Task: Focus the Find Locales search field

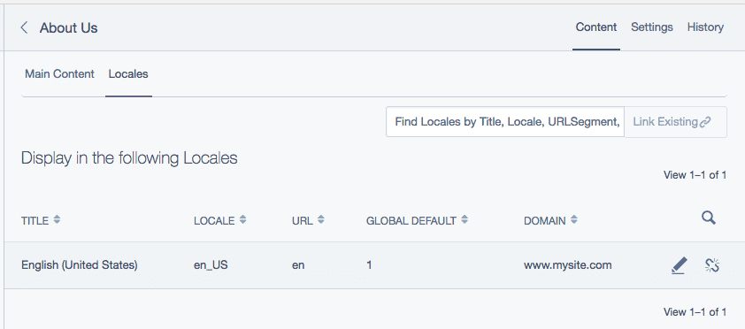Action: pyautogui.click(x=505, y=122)
